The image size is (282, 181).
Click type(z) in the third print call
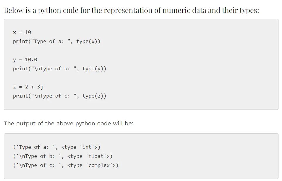[94, 96]
